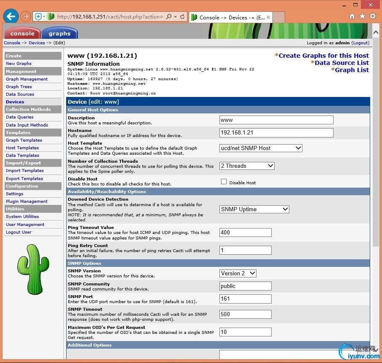382x363 pixels.
Task: Close the Console Devices browser tab
Action: click(x=268, y=17)
